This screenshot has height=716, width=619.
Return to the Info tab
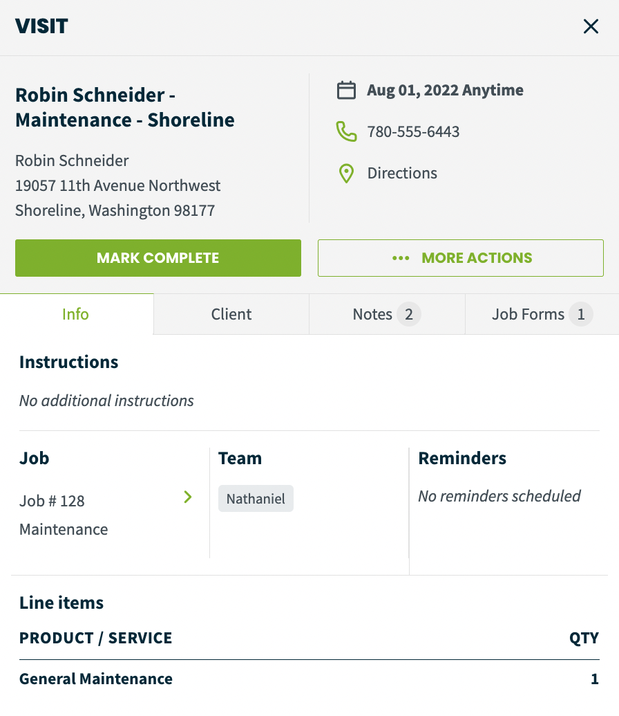75,314
